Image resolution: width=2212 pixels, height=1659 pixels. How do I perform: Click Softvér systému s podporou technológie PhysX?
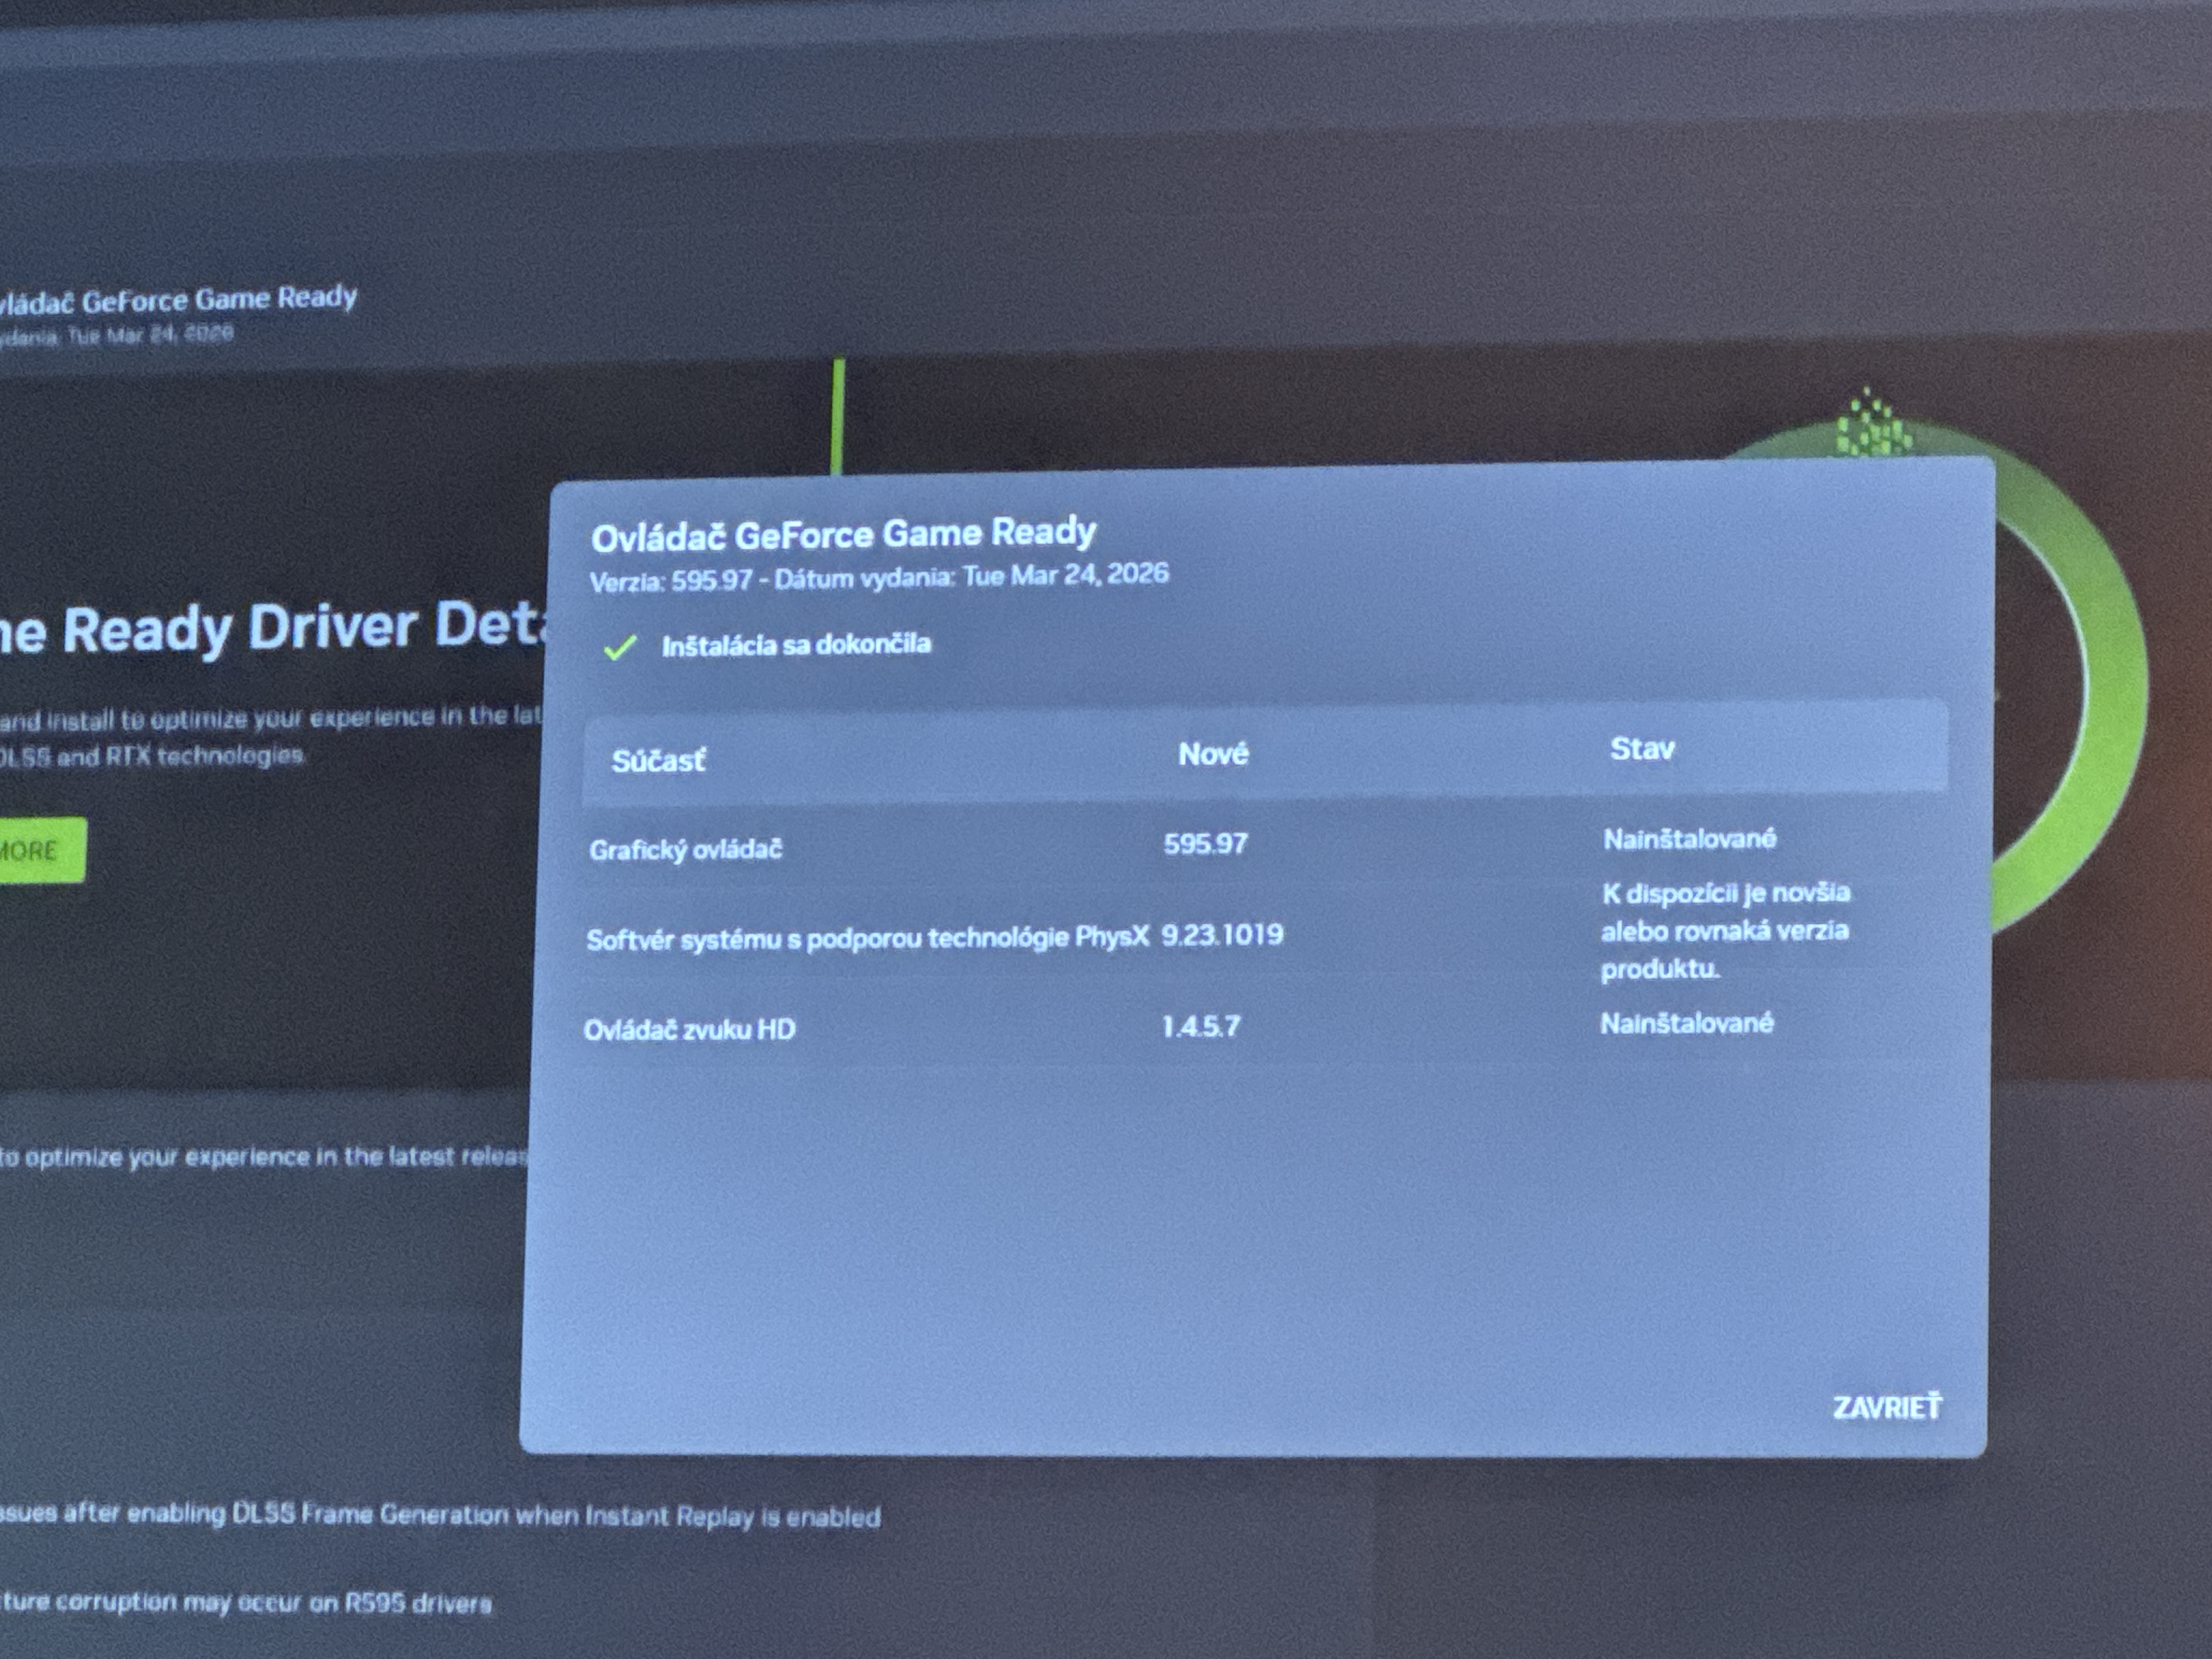pos(867,938)
